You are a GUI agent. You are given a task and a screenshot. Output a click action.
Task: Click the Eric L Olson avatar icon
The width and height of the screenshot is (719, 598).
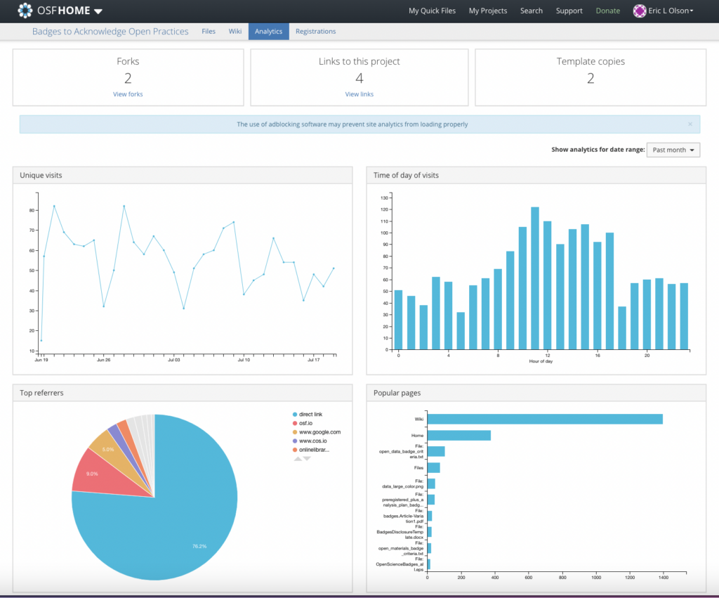coord(639,11)
